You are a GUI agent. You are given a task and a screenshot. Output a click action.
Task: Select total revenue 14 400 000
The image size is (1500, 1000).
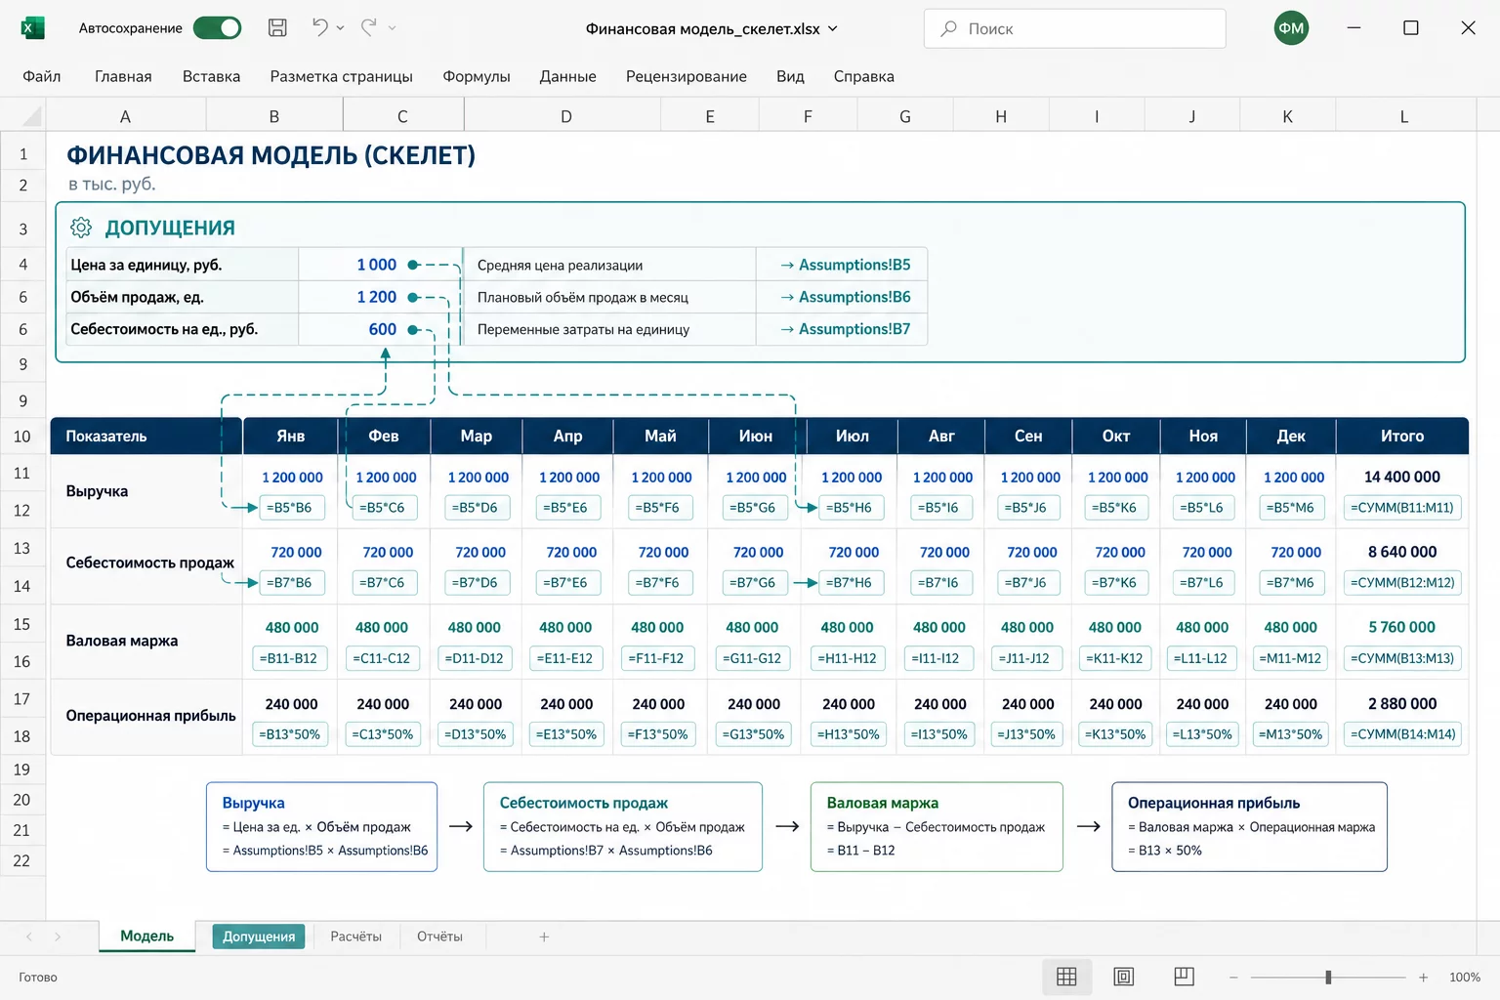click(x=1402, y=477)
